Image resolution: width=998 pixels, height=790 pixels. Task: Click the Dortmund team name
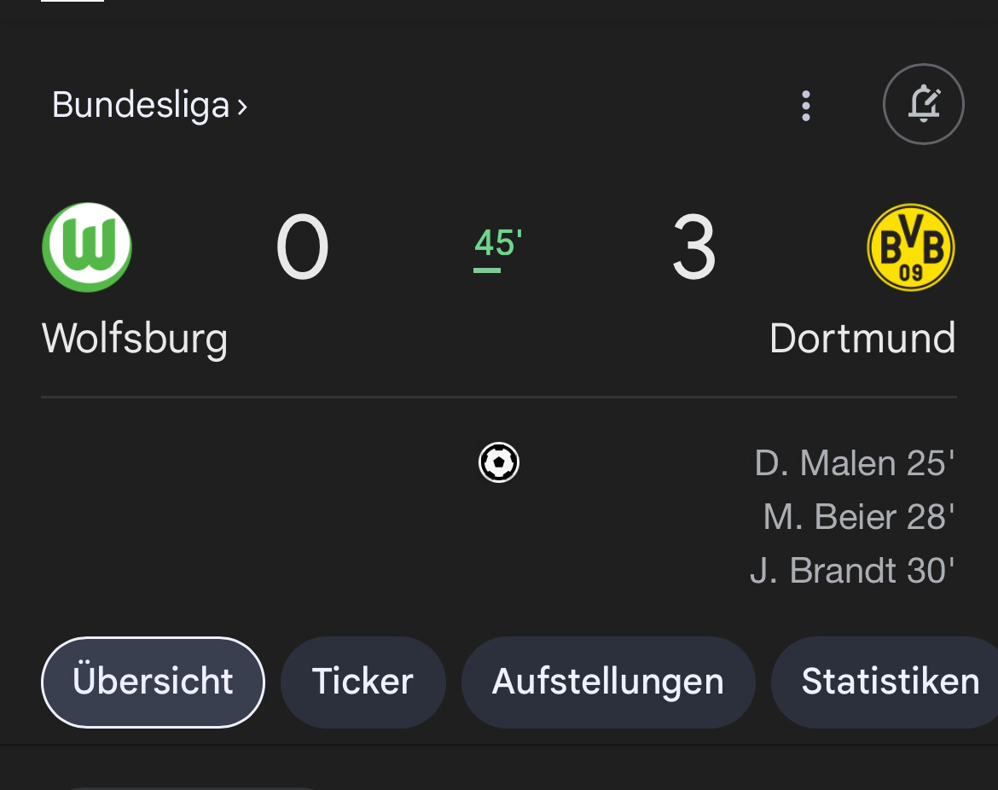point(862,338)
